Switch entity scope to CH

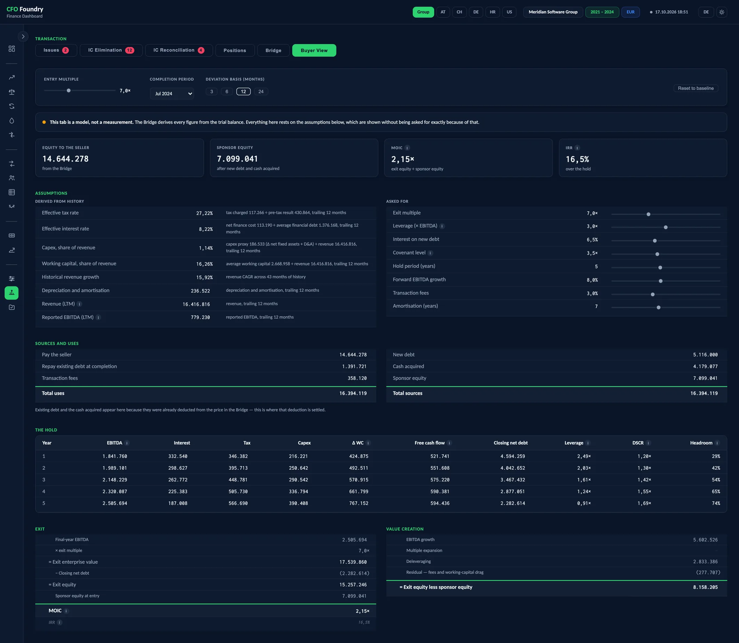(x=459, y=12)
